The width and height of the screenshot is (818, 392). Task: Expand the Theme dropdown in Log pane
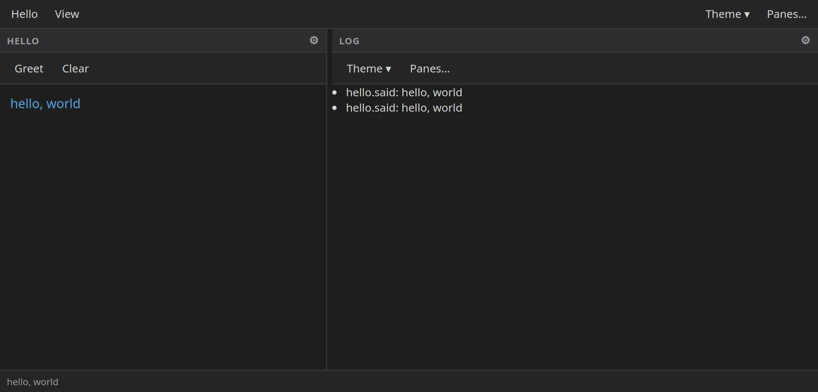tap(369, 69)
